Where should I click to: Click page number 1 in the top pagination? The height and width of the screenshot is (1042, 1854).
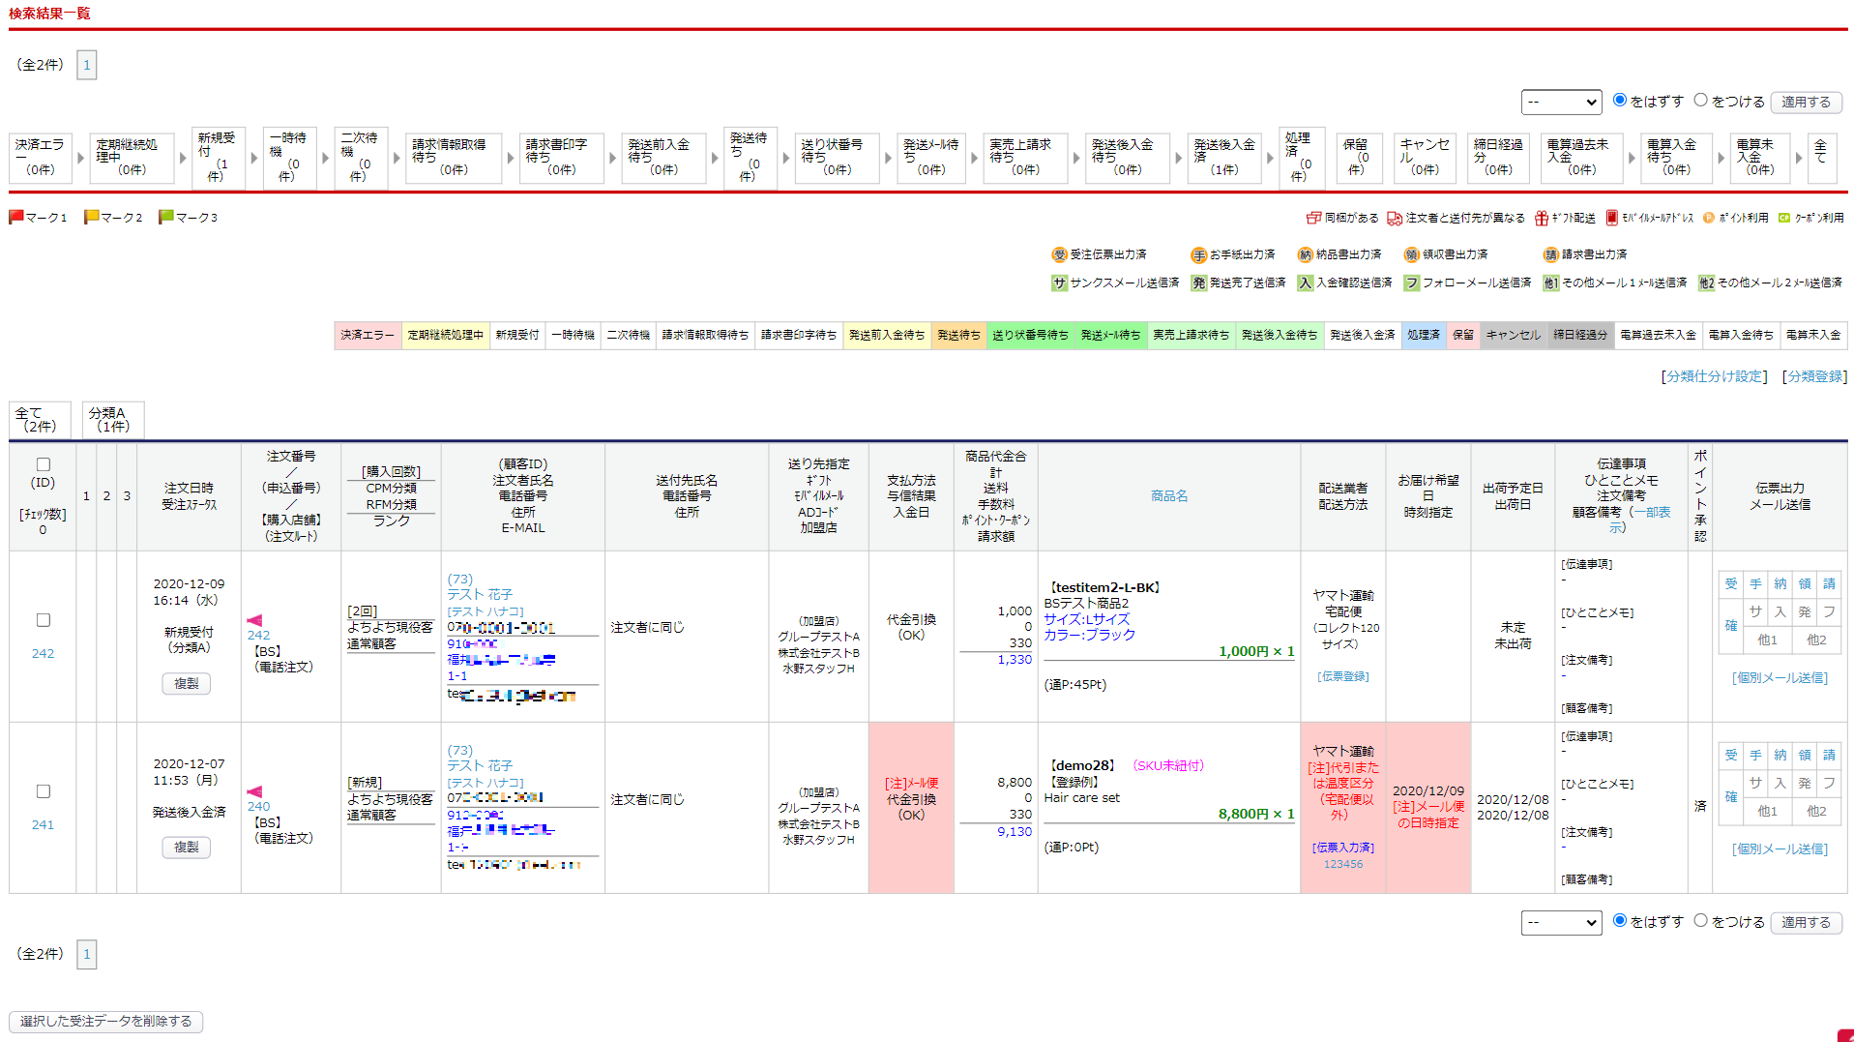(x=86, y=65)
